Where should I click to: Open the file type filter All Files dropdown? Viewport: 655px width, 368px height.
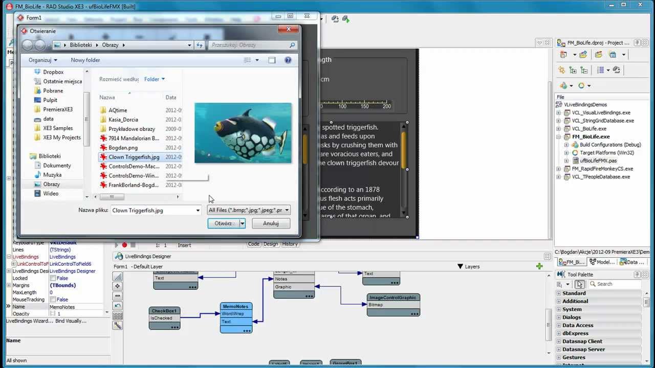click(249, 210)
